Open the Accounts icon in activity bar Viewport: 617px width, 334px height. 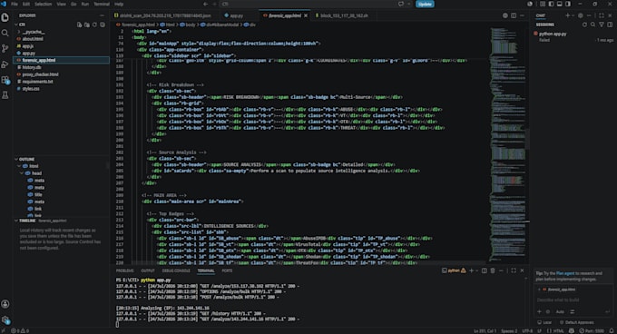point(5,304)
